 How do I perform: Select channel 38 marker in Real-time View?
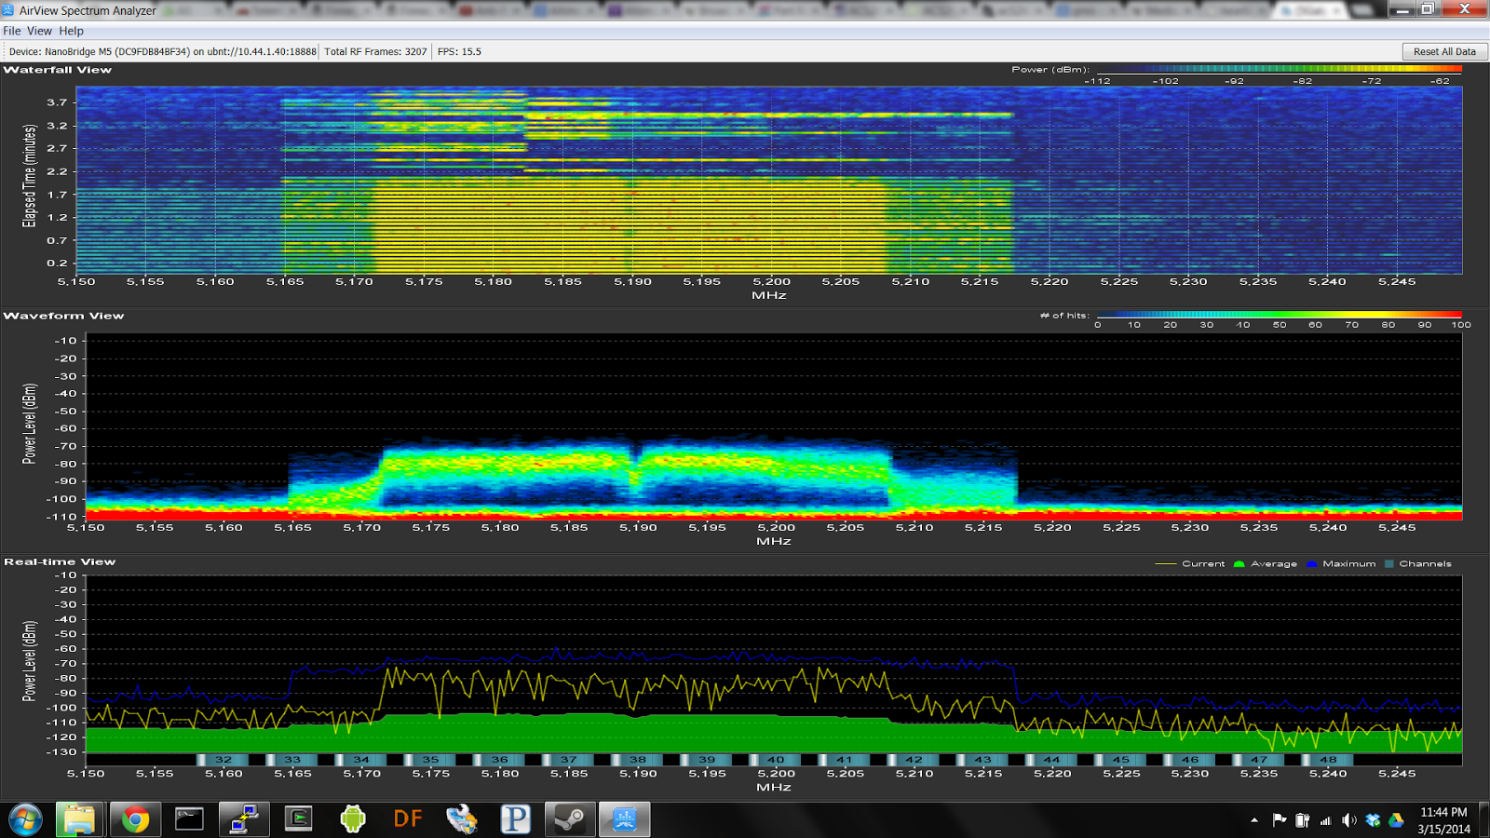638,760
